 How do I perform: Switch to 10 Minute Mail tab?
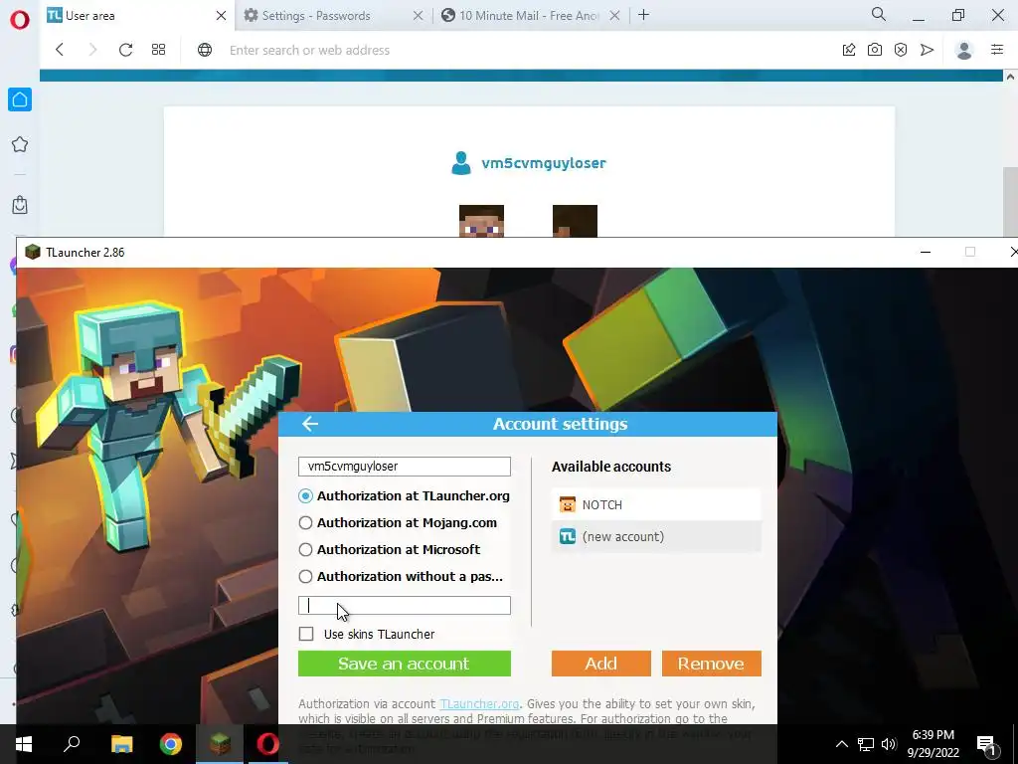pos(531,16)
